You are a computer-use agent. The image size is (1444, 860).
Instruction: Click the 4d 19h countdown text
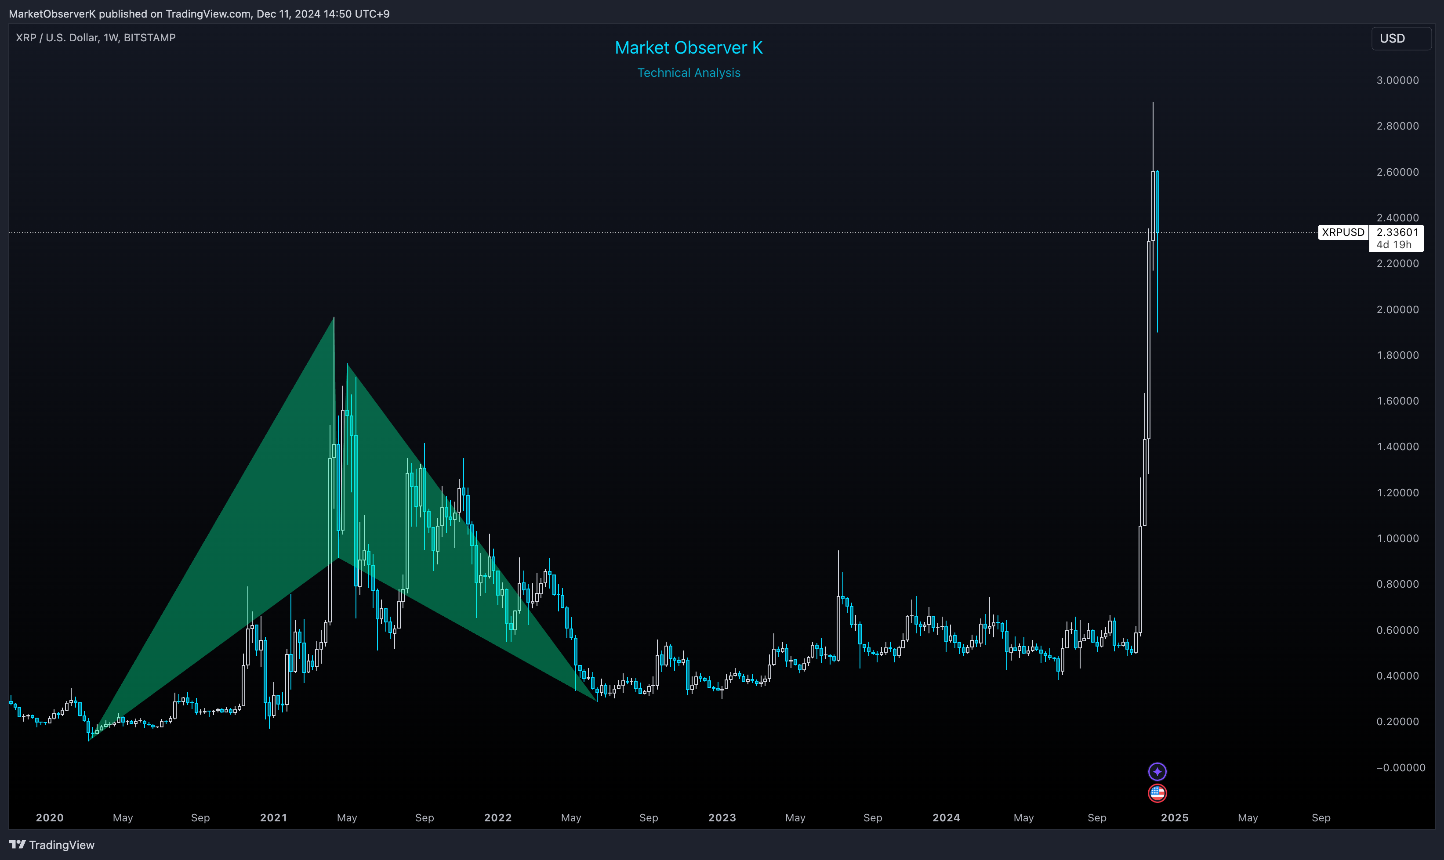[1393, 245]
